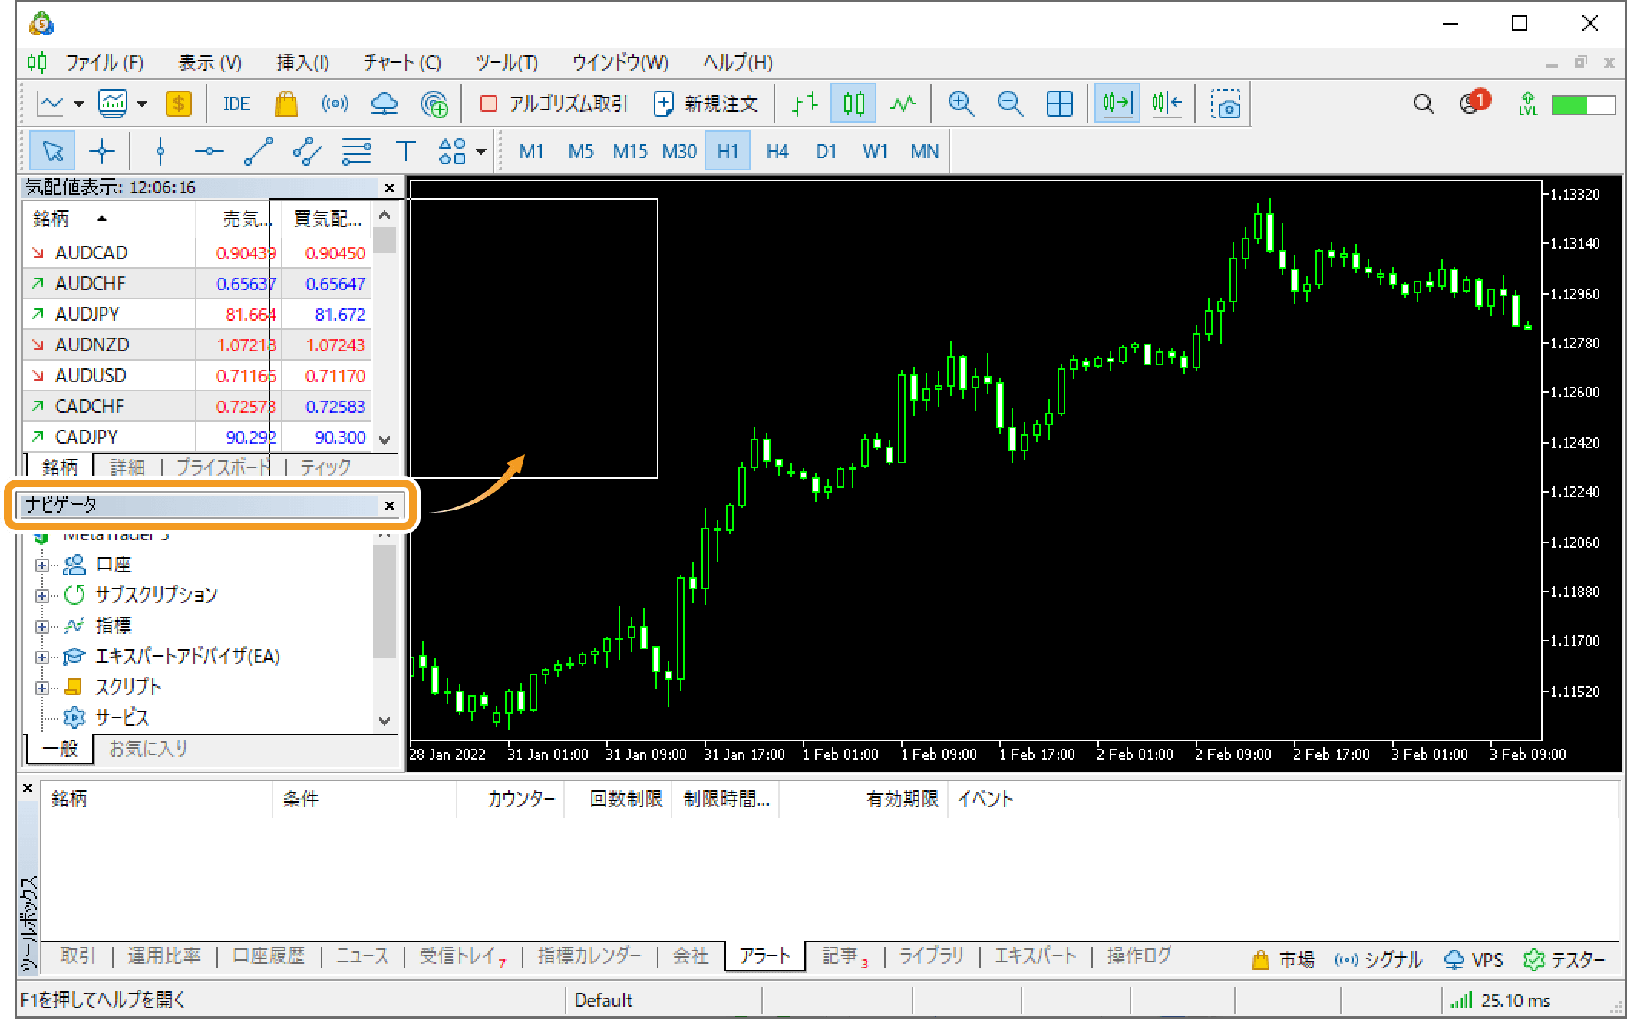This screenshot has height=1019, width=1627.
Task: Select the trendline drawing tool
Action: click(x=258, y=151)
